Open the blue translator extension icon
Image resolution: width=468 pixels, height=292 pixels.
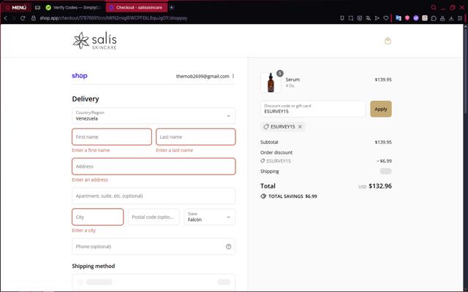pyautogui.click(x=399, y=18)
